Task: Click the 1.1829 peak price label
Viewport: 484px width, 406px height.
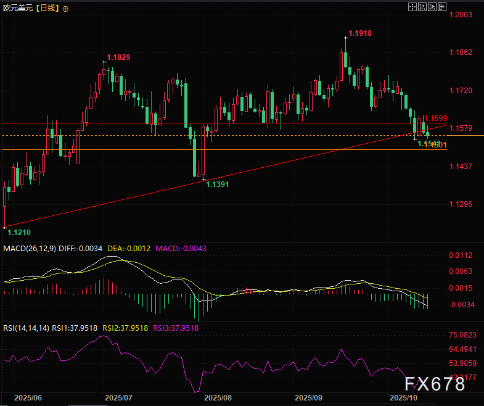Action: point(118,57)
